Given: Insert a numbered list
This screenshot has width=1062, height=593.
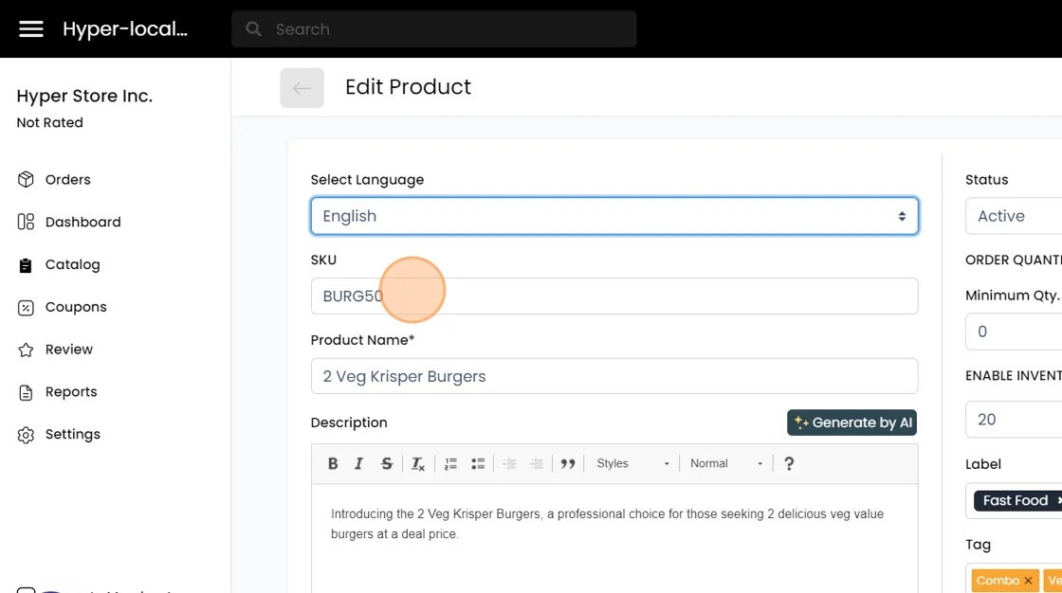Looking at the screenshot, I should [450, 463].
